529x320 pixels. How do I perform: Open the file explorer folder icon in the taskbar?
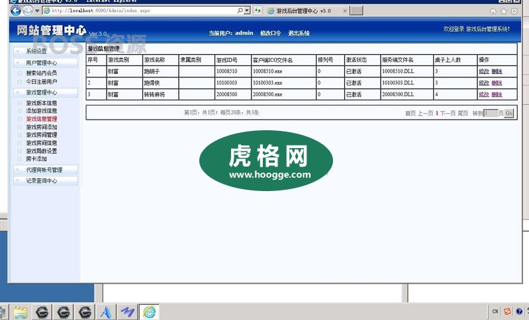21,312
